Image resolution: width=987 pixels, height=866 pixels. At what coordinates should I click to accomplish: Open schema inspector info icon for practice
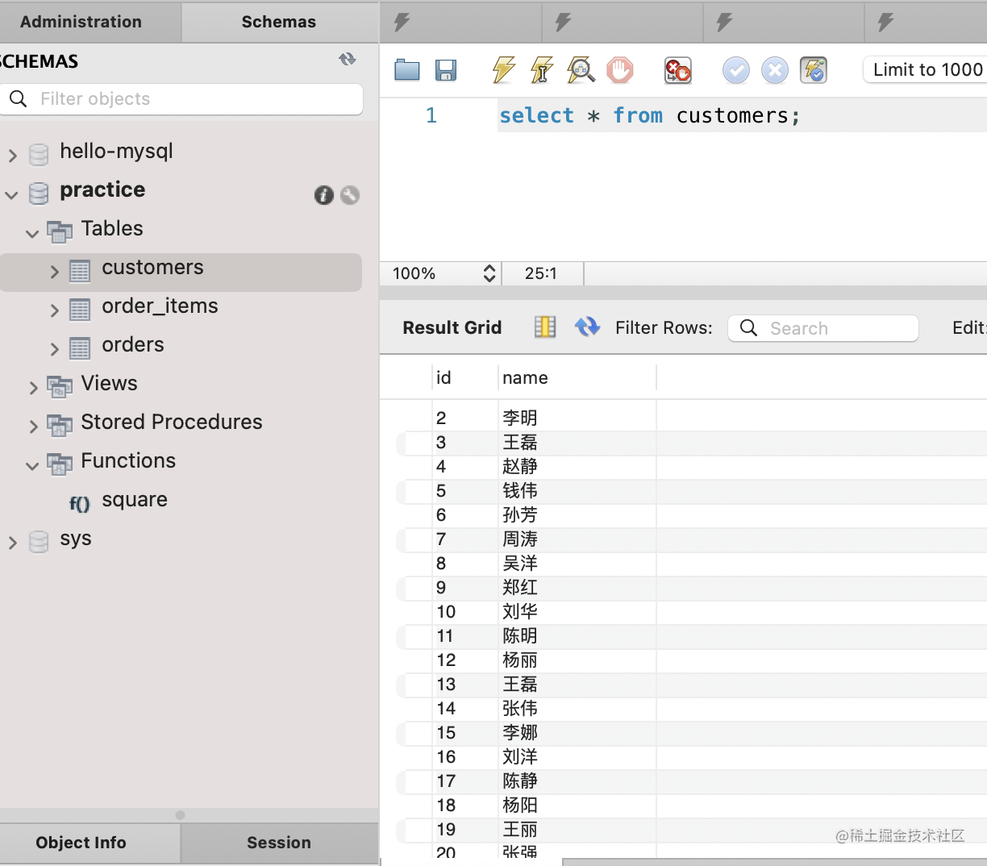pyautogui.click(x=323, y=195)
